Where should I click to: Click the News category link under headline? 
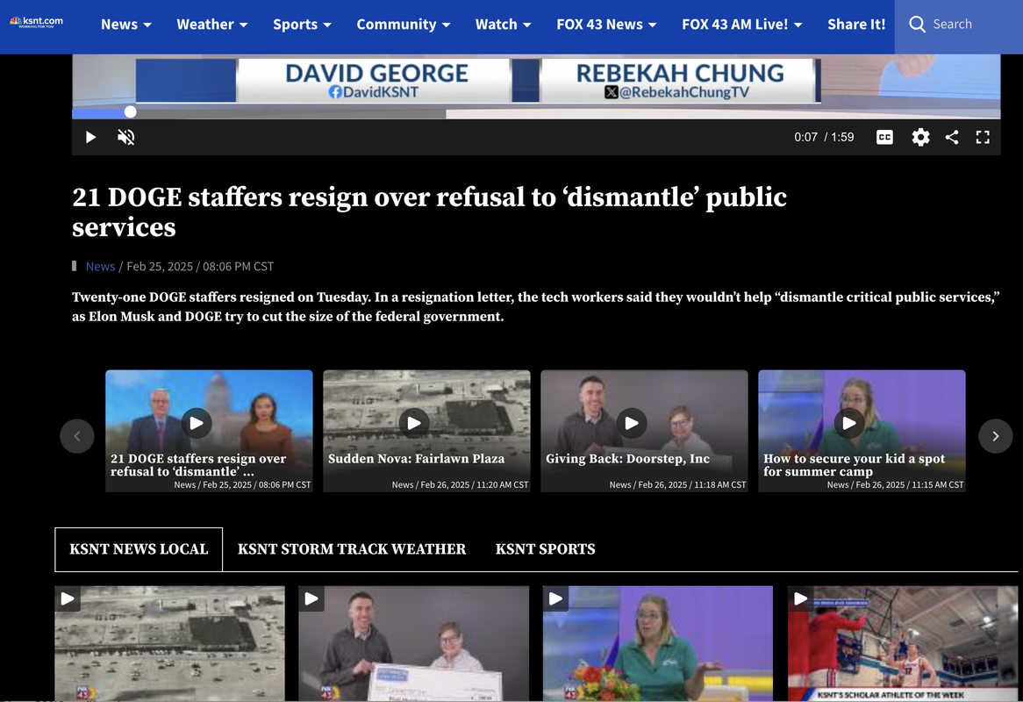point(101,266)
